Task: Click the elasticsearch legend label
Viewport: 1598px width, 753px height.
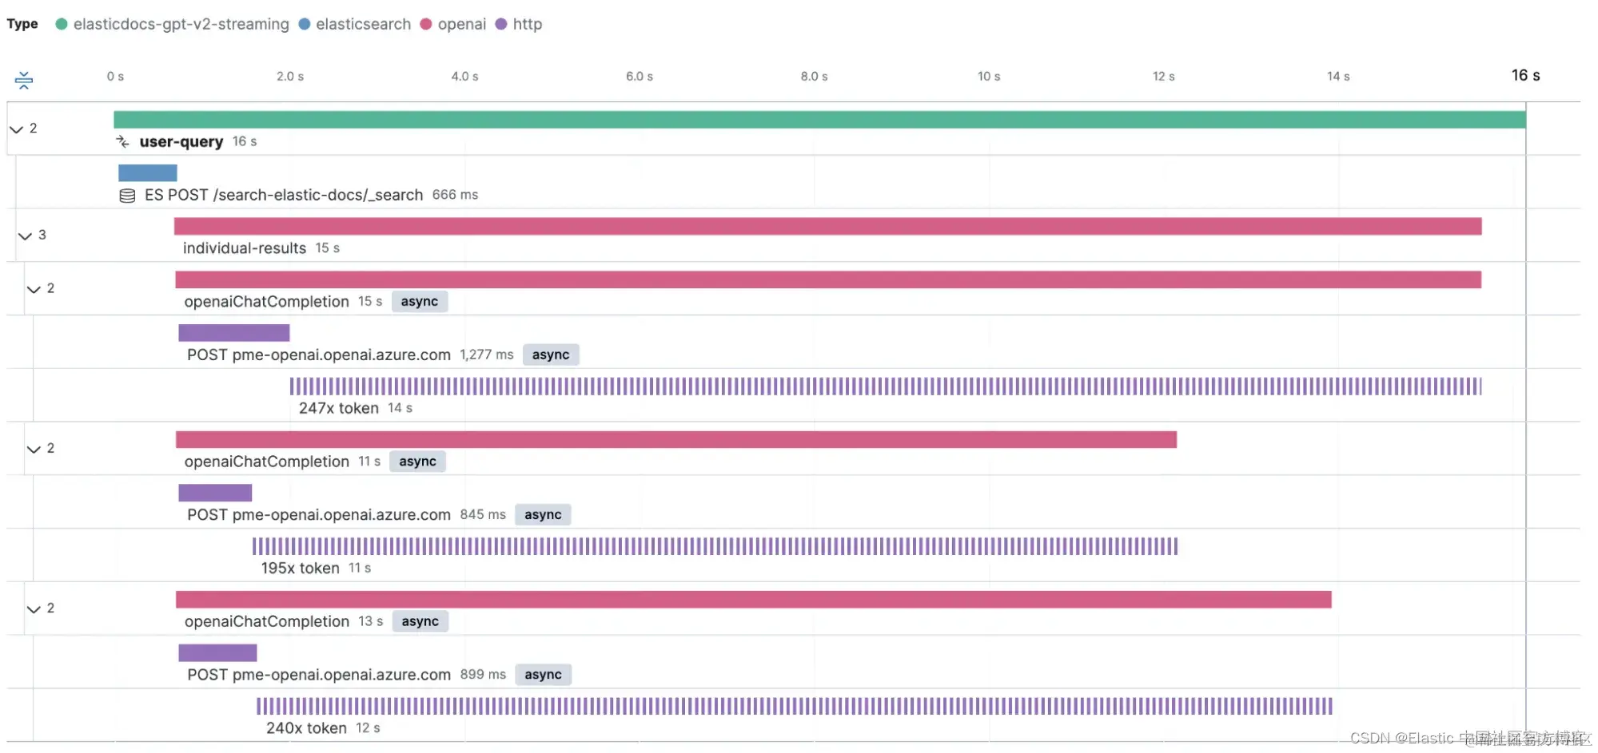Action: point(364,24)
